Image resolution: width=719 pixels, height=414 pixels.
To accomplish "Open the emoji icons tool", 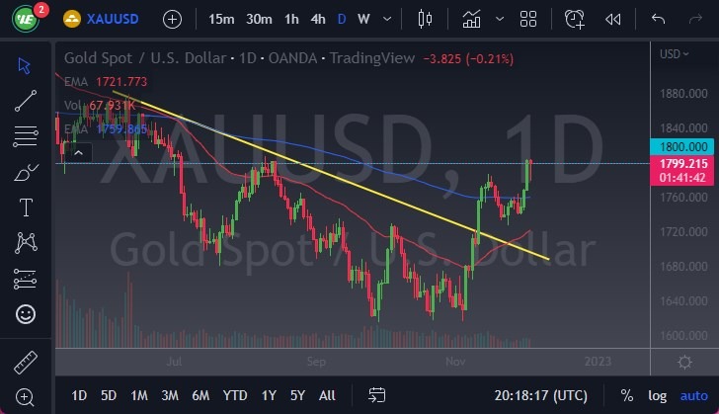I will coord(26,314).
